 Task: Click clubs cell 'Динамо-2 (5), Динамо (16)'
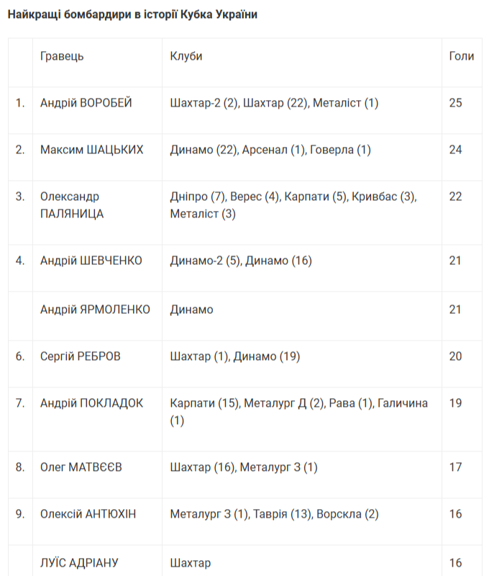[x=241, y=261]
